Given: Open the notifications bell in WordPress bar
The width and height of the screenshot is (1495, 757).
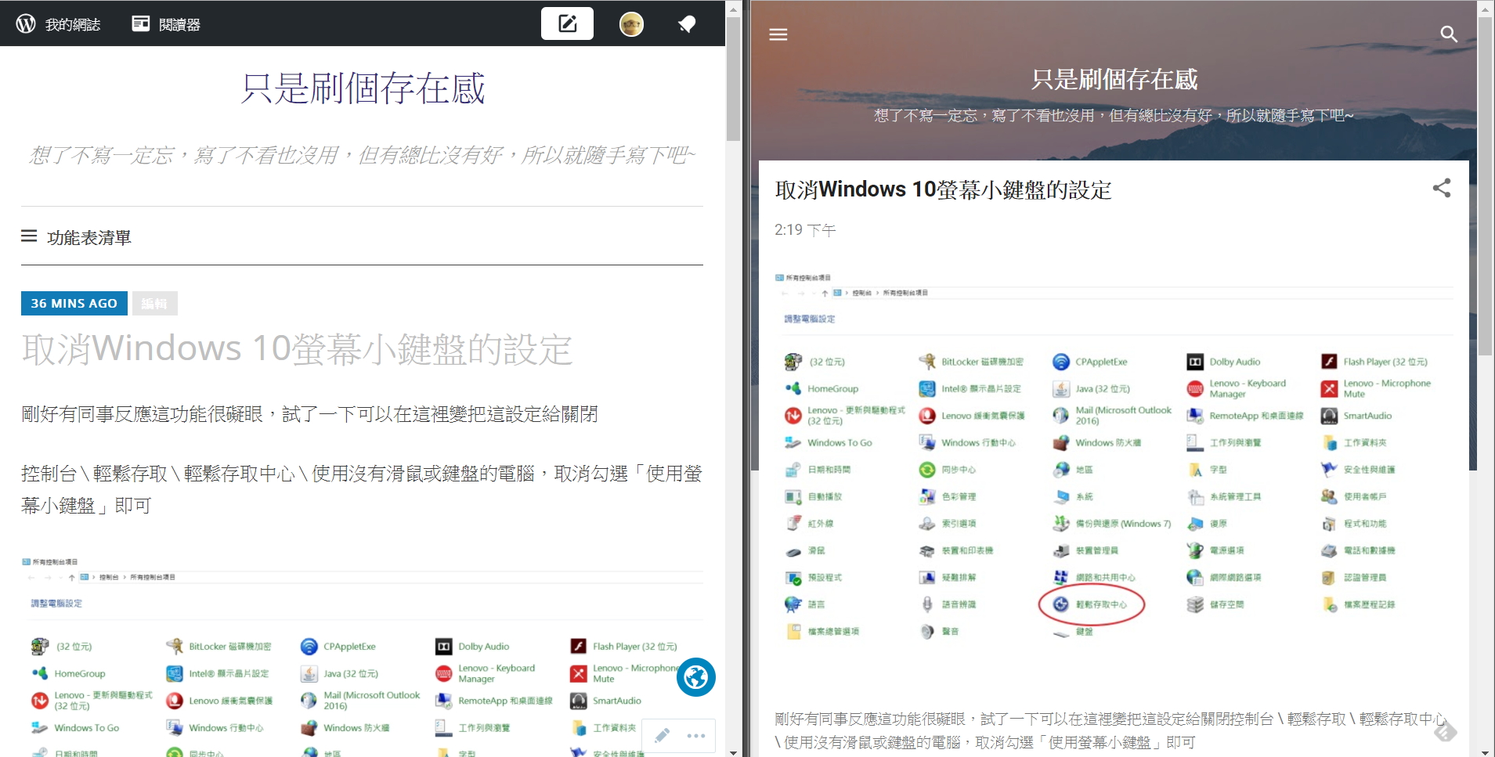Looking at the screenshot, I should (687, 24).
